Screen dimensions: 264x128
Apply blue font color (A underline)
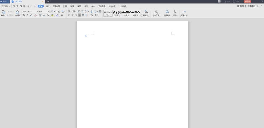[57, 15]
